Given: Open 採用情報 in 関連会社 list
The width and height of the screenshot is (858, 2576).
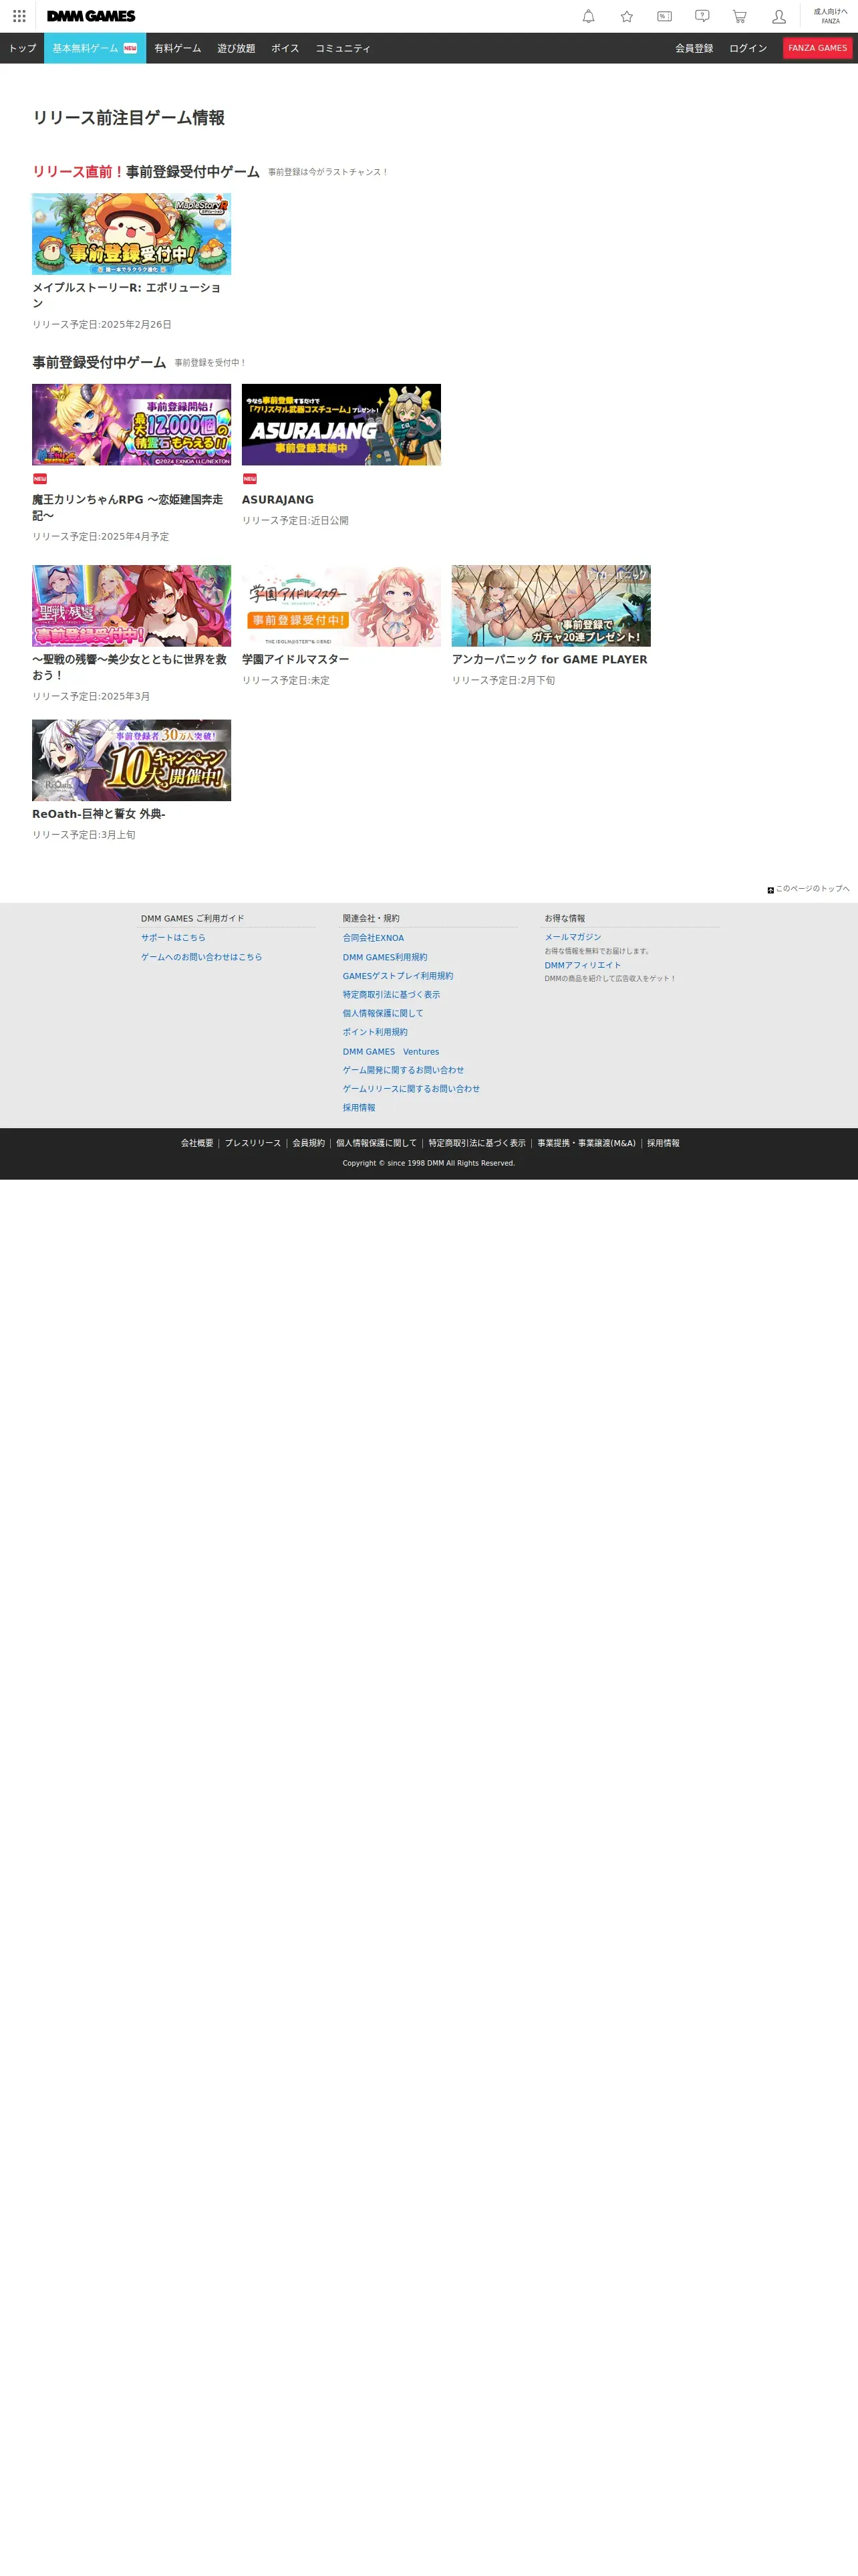Looking at the screenshot, I should click(x=359, y=1108).
